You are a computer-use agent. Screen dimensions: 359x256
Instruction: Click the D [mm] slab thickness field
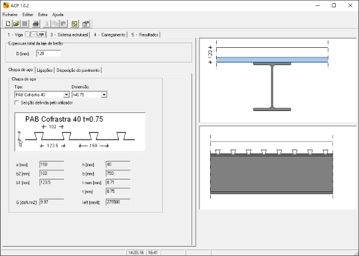(x=49, y=54)
